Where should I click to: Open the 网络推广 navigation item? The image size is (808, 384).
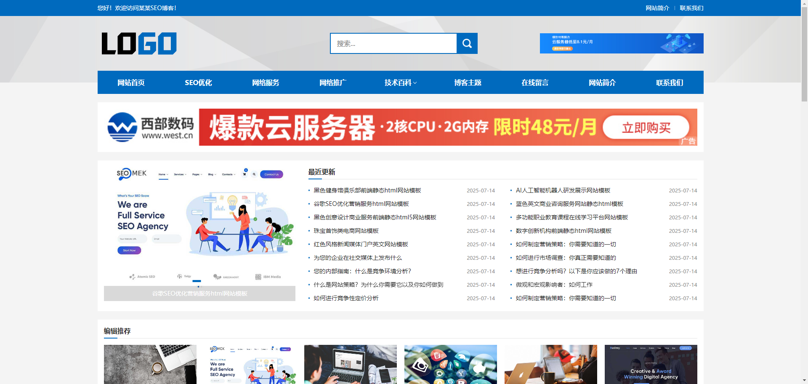pos(333,83)
